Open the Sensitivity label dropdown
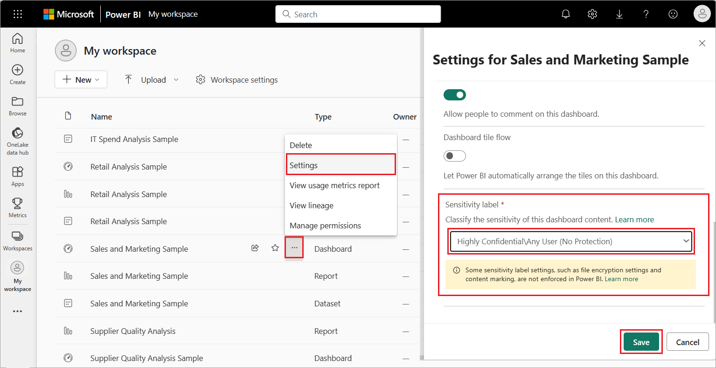This screenshot has width=716, height=368. [571, 241]
